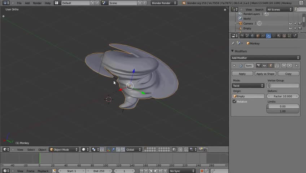Open the Add menu in top bar
The width and height of the screenshot is (306, 173).
pyautogui.click(x=27, y=3)
